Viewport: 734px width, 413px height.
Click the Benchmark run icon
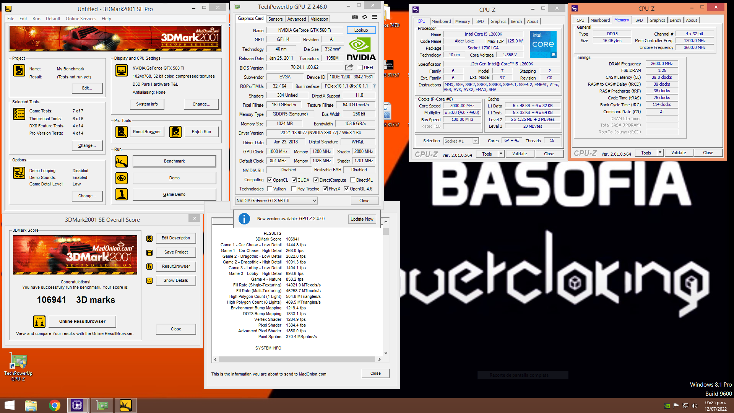tap(122, 161)
